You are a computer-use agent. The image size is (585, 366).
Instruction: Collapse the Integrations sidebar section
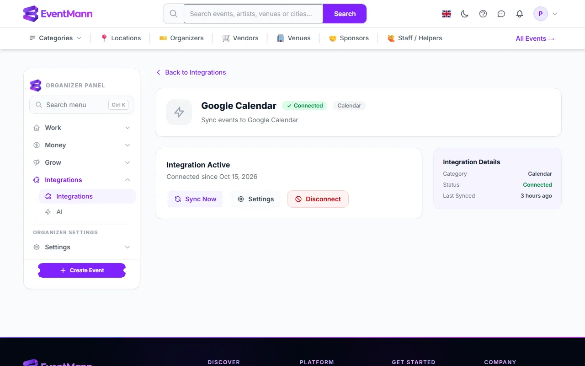tap(82, 180)
